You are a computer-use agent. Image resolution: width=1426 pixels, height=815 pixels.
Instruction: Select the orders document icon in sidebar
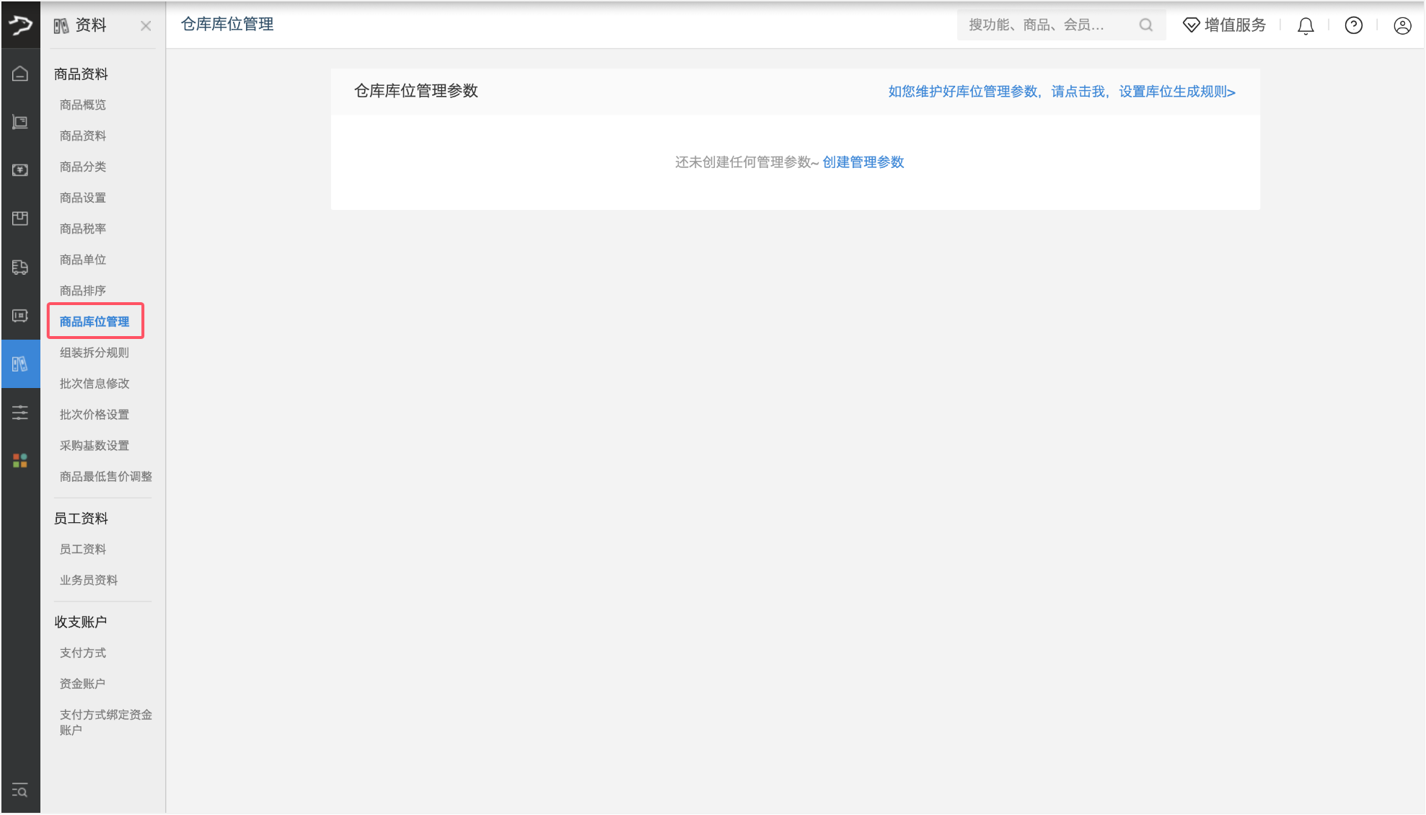pos(20,122)
